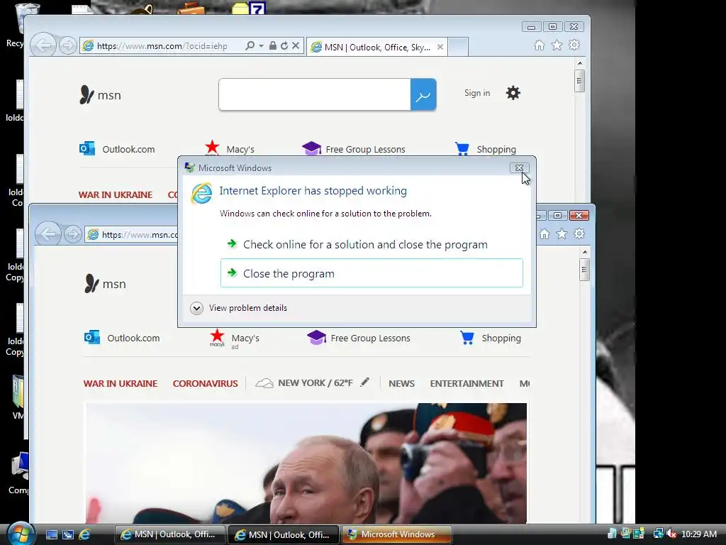Click 10:29 AM taskbar clock
Image resolution: width=726 pixels, height=545 pixels.
pos(699,534)
